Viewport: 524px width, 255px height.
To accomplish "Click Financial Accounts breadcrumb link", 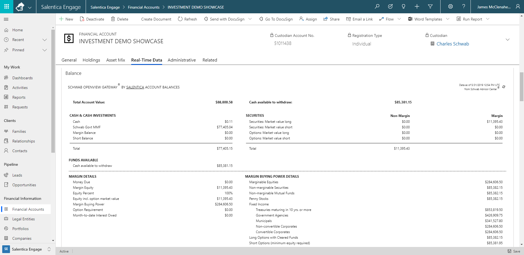I will [144, 7].
